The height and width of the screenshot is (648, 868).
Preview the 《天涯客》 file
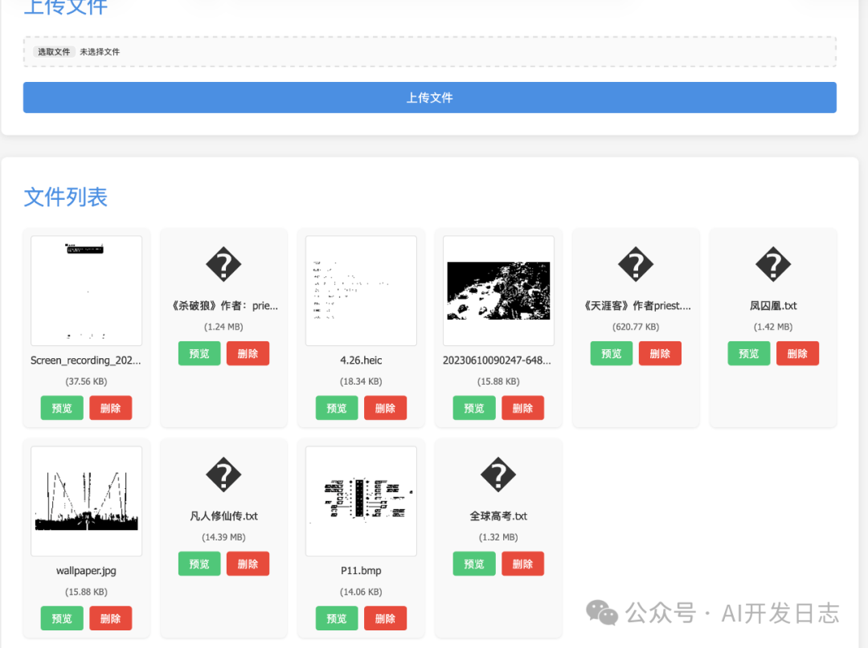pyautogui.click(x=612, y=353)
